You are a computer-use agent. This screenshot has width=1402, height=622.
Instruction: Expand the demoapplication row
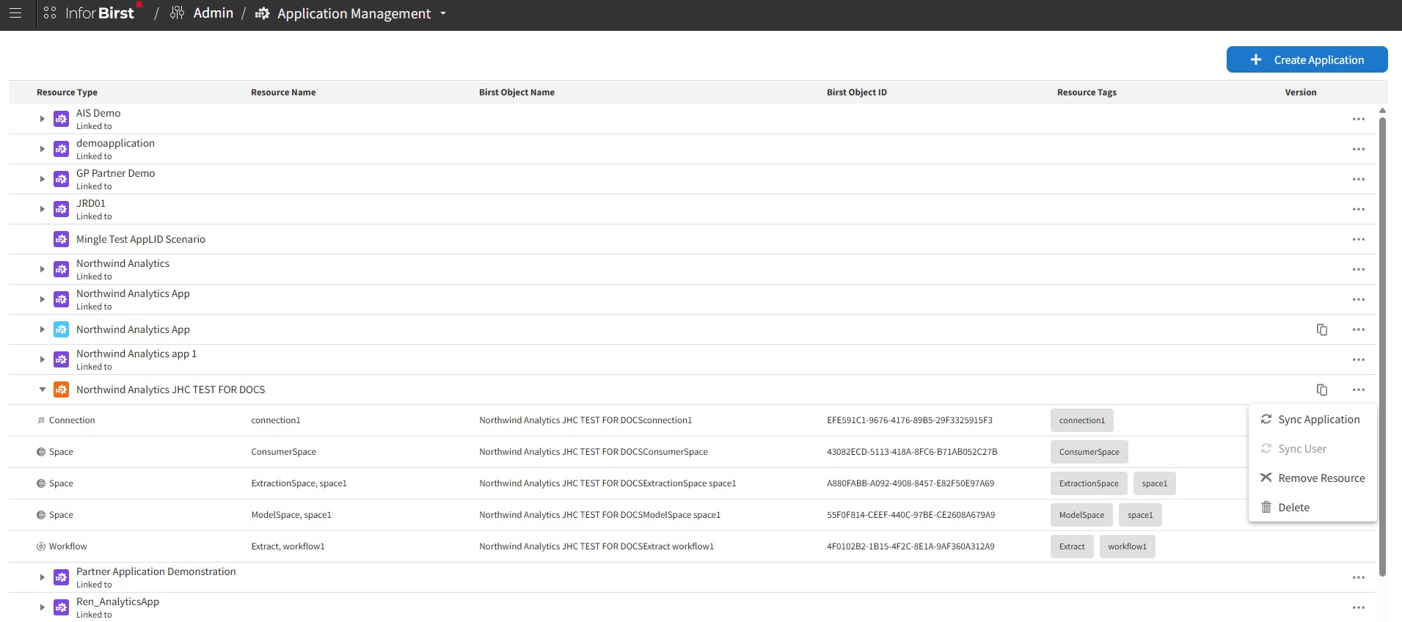(43, 149)
